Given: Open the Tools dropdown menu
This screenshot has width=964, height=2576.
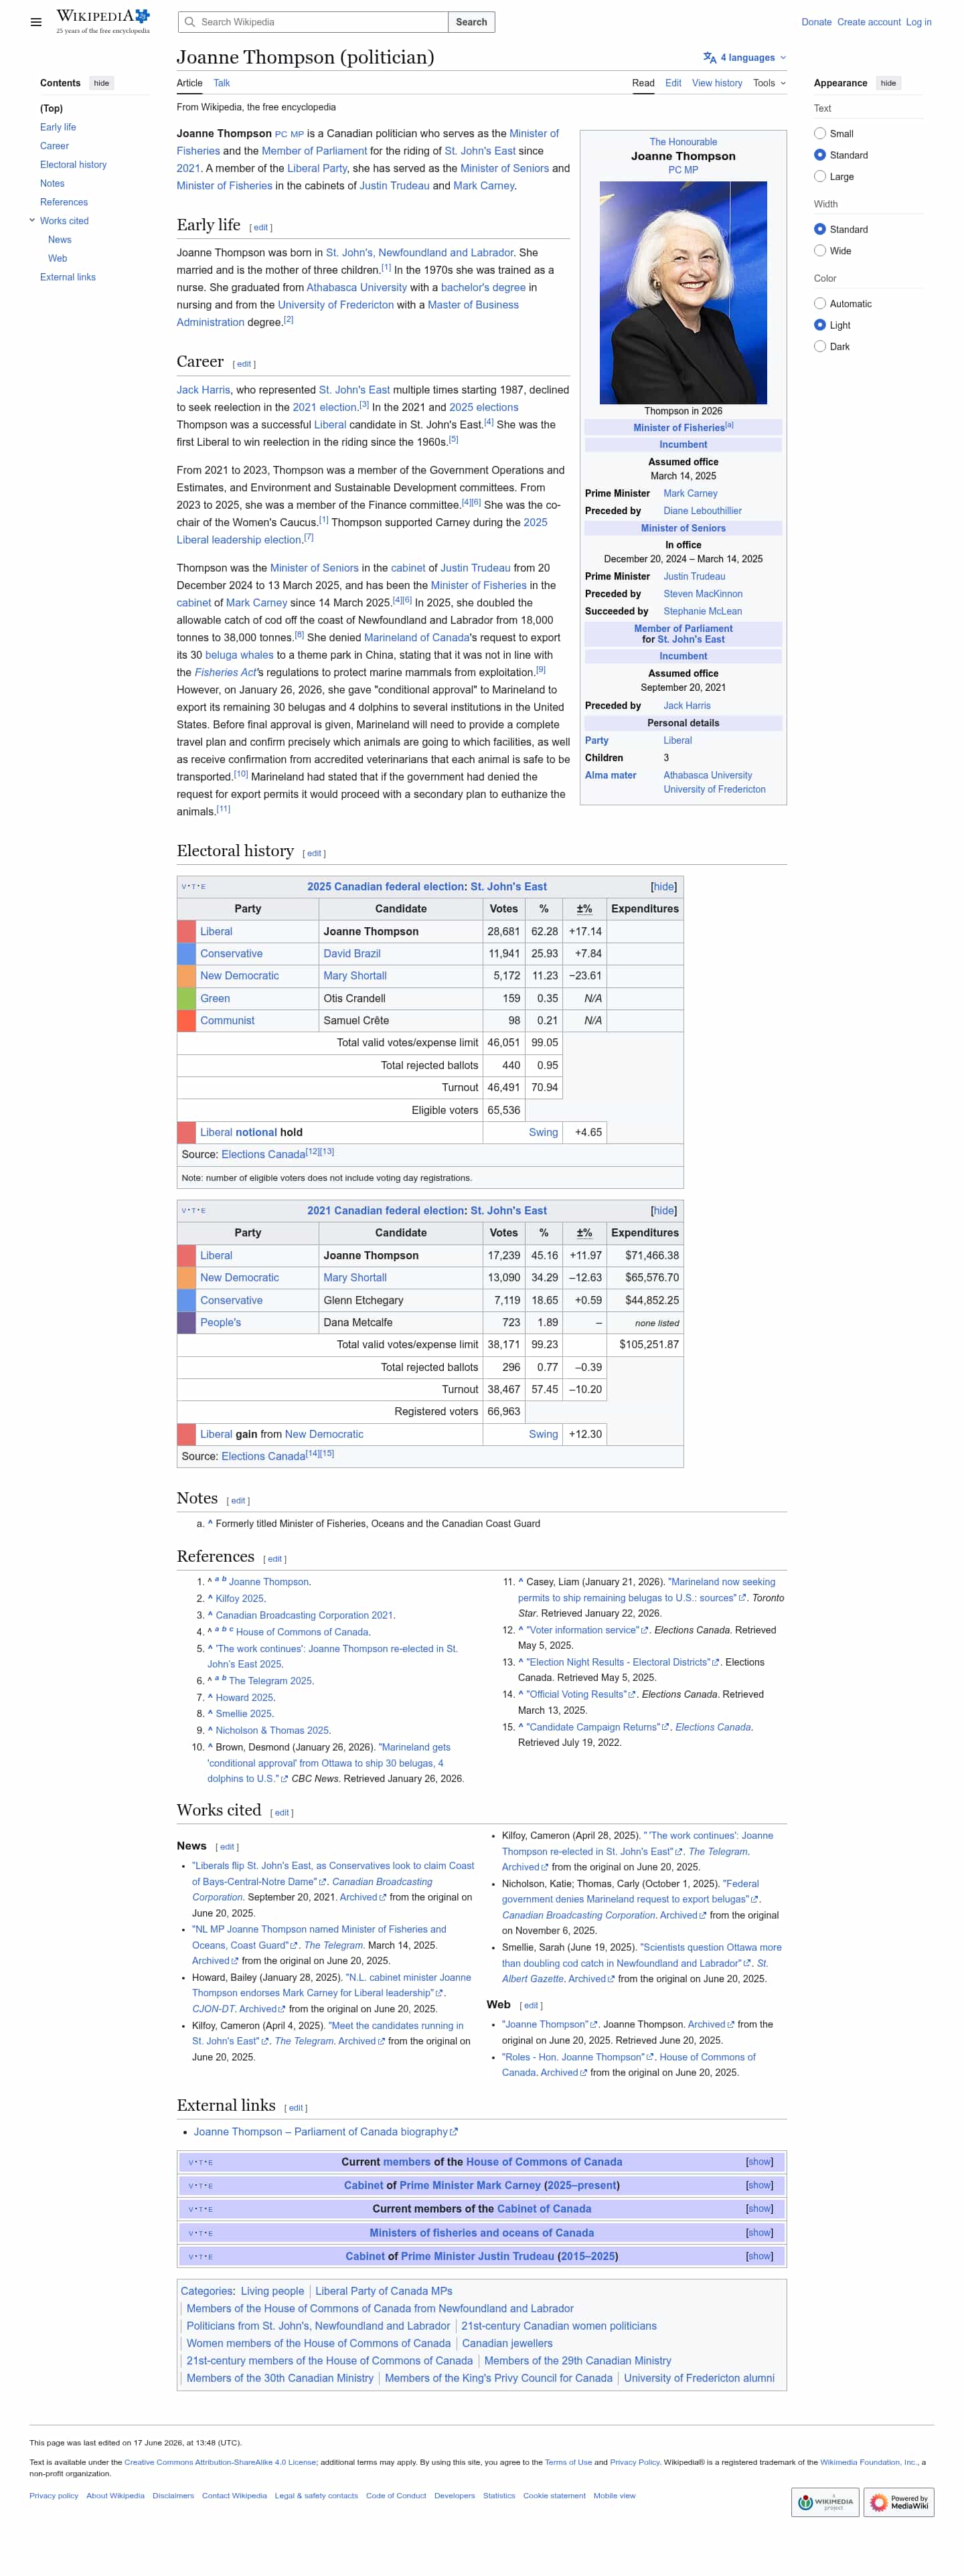Looking at the screenshot, I should (x=768, y=83).
